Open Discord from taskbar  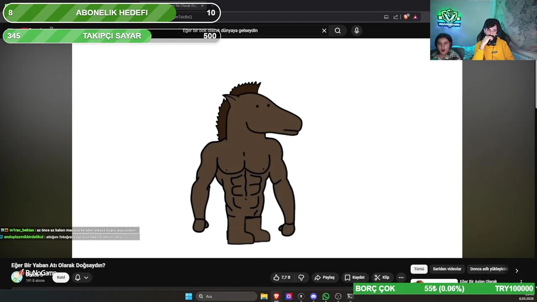[x=313, y=297]
